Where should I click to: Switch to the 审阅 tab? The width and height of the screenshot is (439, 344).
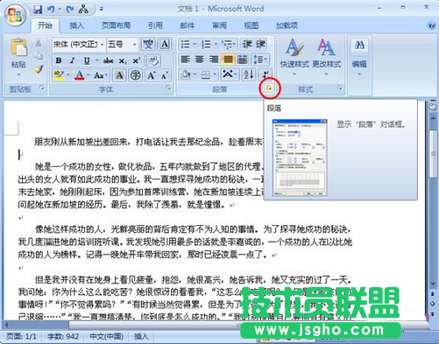tap(219, 25)
